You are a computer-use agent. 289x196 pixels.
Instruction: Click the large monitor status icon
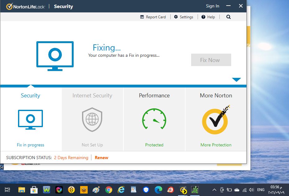coord(55,56)
